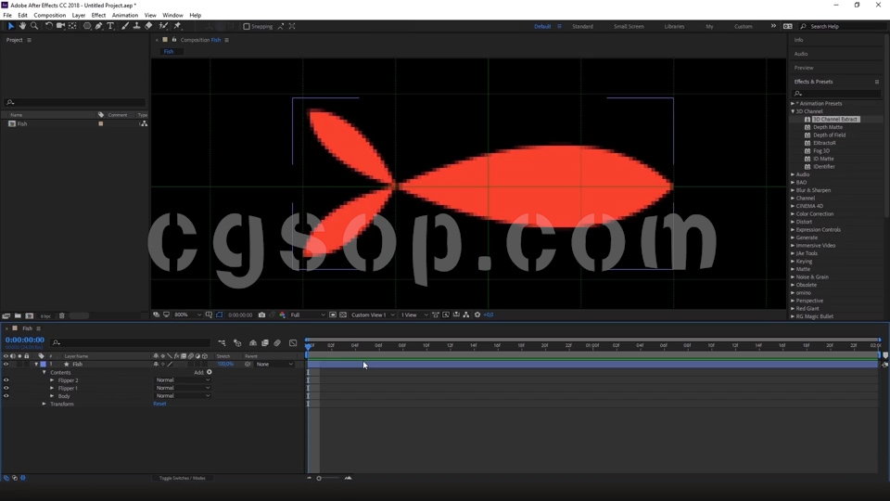
Task: Expand the Transform properties
Action: [44, 404]
